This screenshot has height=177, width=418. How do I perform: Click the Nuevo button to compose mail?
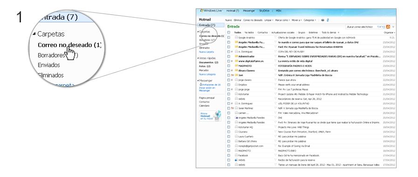pos(228,20)
